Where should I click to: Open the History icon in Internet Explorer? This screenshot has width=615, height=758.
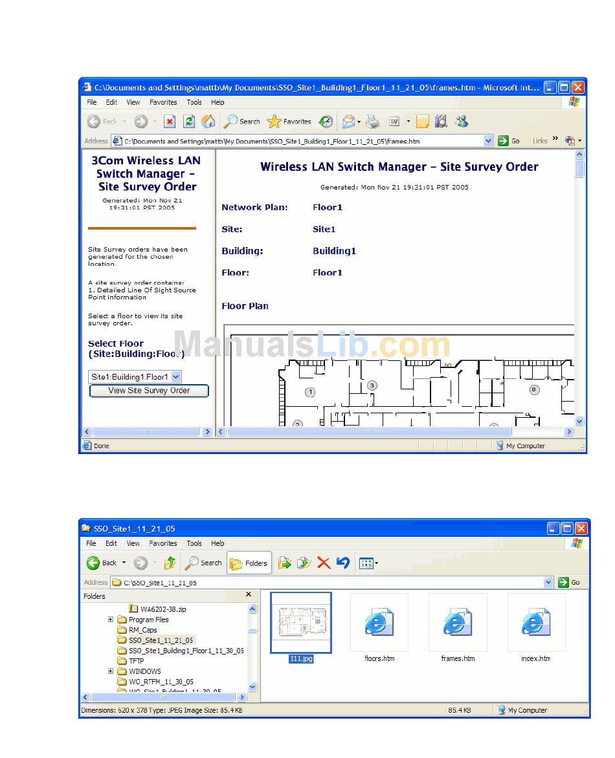(x=326, y=122)
